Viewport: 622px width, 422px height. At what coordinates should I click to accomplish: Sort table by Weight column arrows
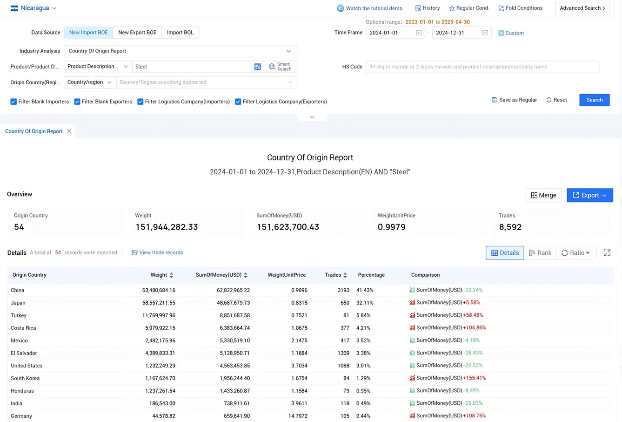171,275
